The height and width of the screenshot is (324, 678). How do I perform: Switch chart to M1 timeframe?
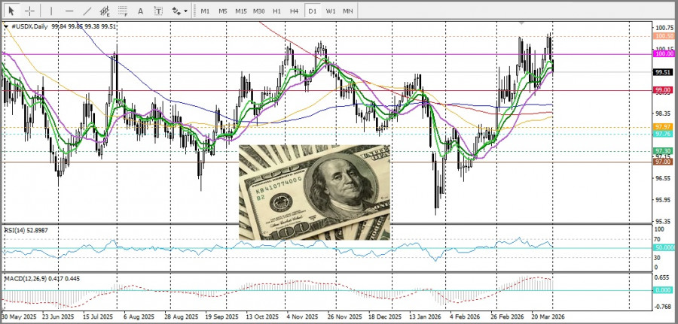coord(205,11)
